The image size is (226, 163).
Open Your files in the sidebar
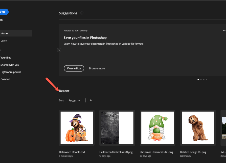pos(6,58)
